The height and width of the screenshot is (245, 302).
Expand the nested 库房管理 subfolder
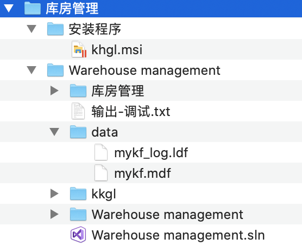[54, 91]
